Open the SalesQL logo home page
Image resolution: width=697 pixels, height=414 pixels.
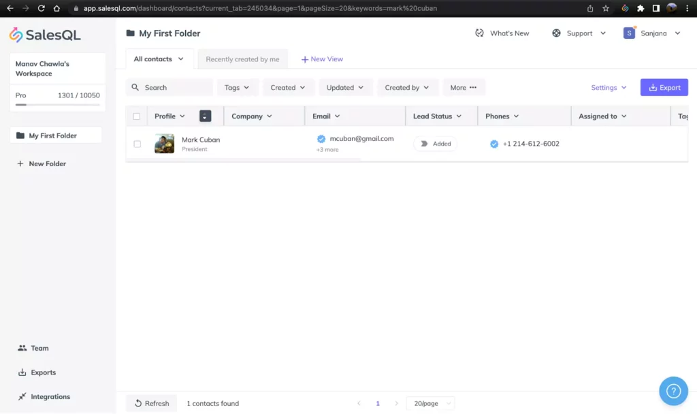(x=44, y=34)
